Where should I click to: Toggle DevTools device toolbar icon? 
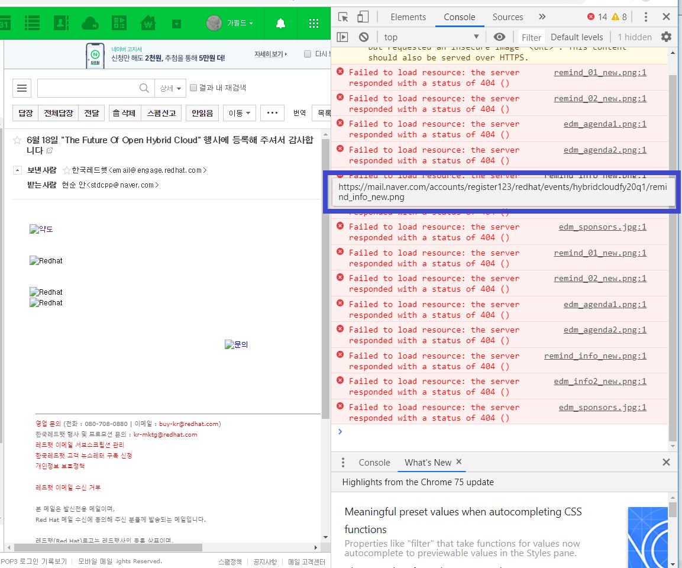(363, 17)
